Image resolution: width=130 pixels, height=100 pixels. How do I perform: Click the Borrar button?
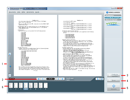114,80
